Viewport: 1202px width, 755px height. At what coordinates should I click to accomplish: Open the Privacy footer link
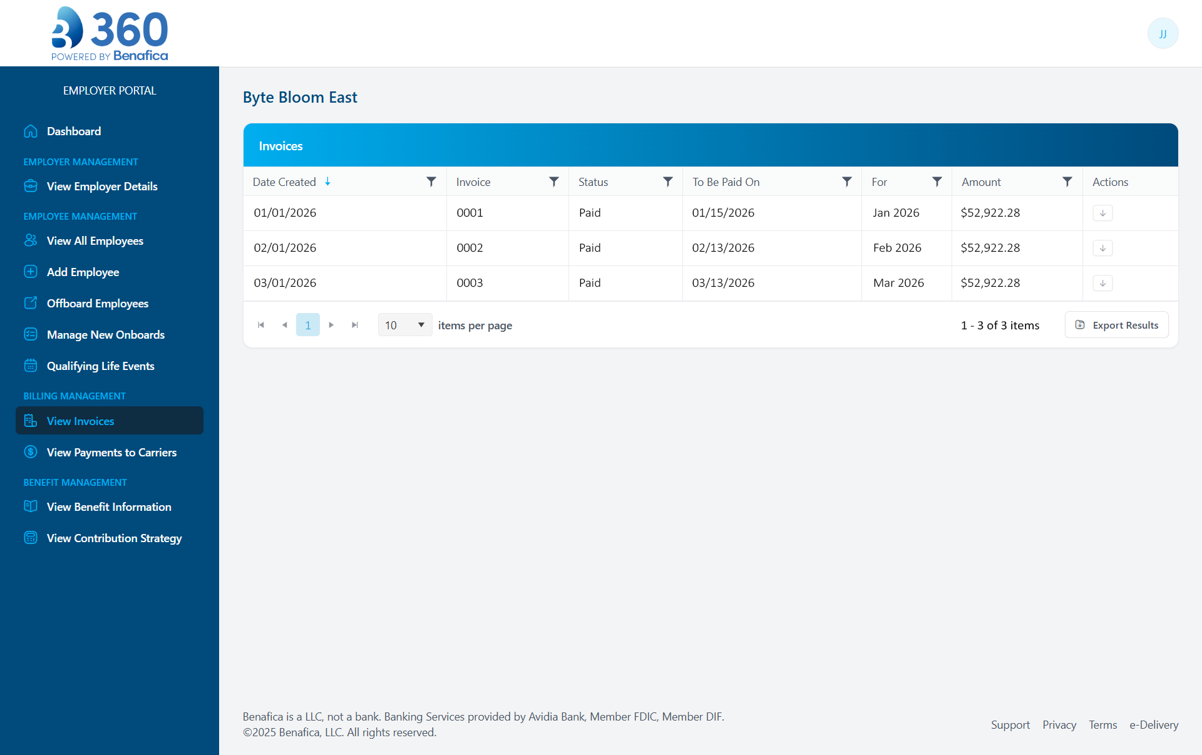pyautogui.click(x=1059, y=725)
